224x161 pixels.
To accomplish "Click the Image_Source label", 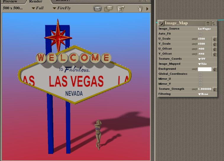I will pyautogui.click(x=169, y=29).
